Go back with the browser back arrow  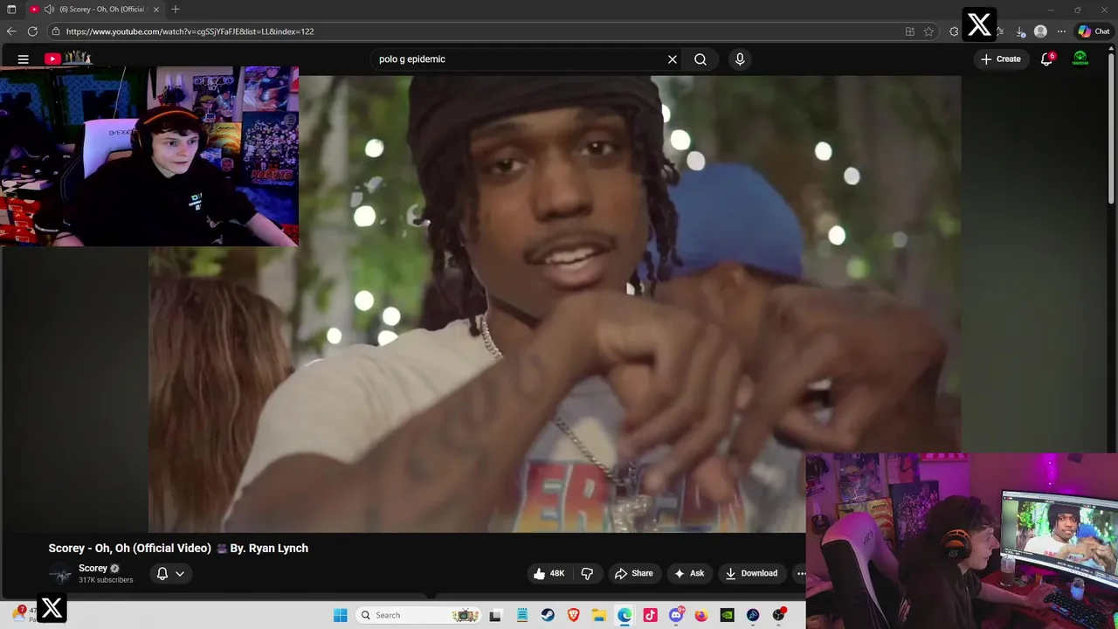11,31
